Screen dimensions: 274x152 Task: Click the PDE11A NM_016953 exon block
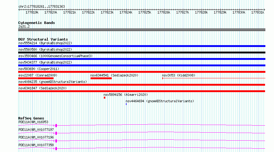click(56, 126)
